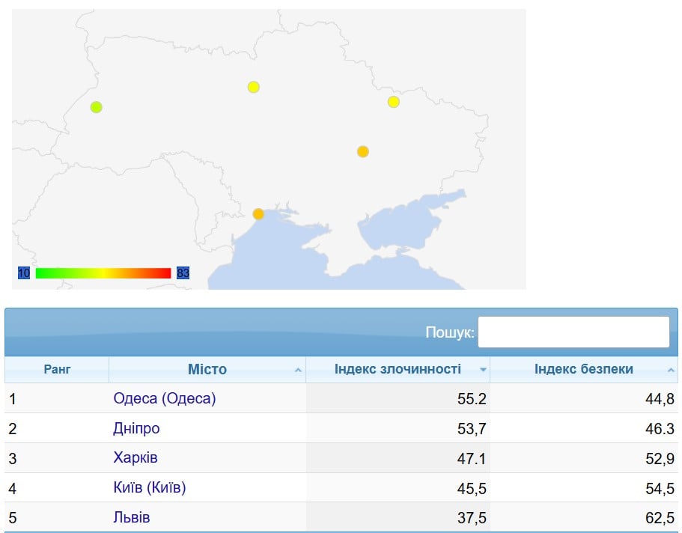The width and height of the screenshot is (682, 533).
Task: Select the Ранг column header
Action: pos(58,369)
